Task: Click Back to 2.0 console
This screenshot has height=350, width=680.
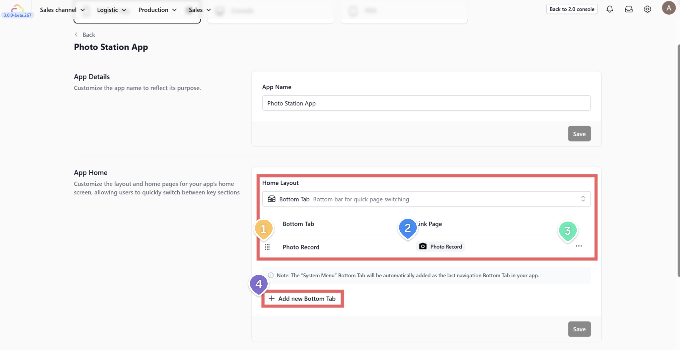Action: (572, 9)
